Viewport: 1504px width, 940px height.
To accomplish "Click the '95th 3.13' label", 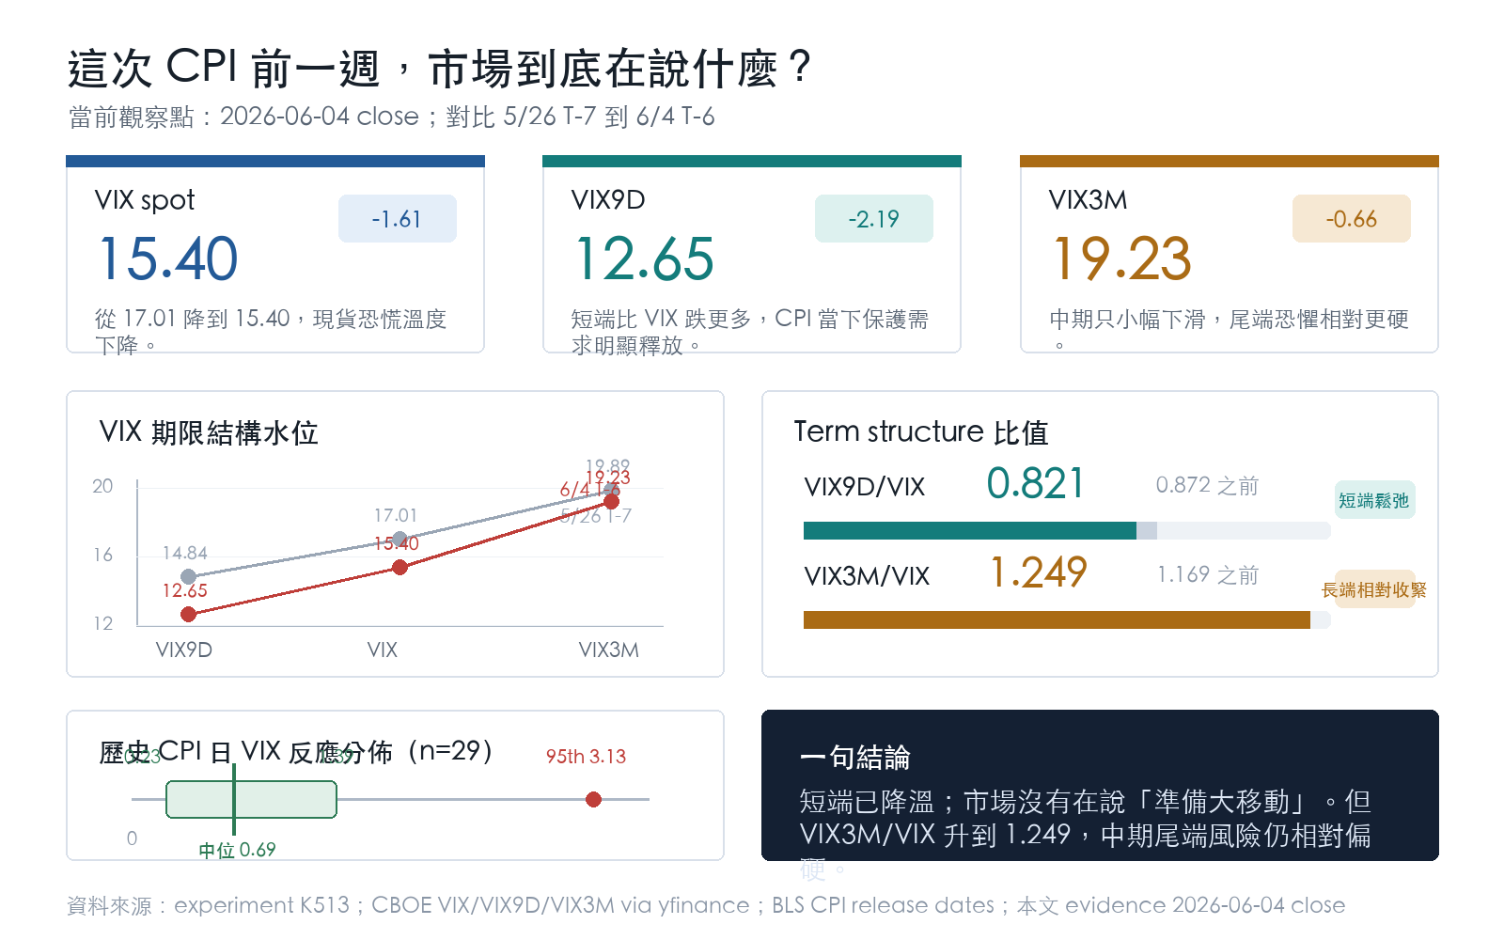I will [586, 757].
